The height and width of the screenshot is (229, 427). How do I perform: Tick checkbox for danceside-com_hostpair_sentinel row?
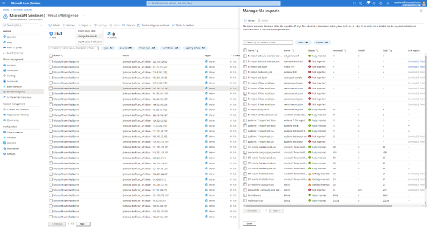pyautogui.click(x=245, y=153)
